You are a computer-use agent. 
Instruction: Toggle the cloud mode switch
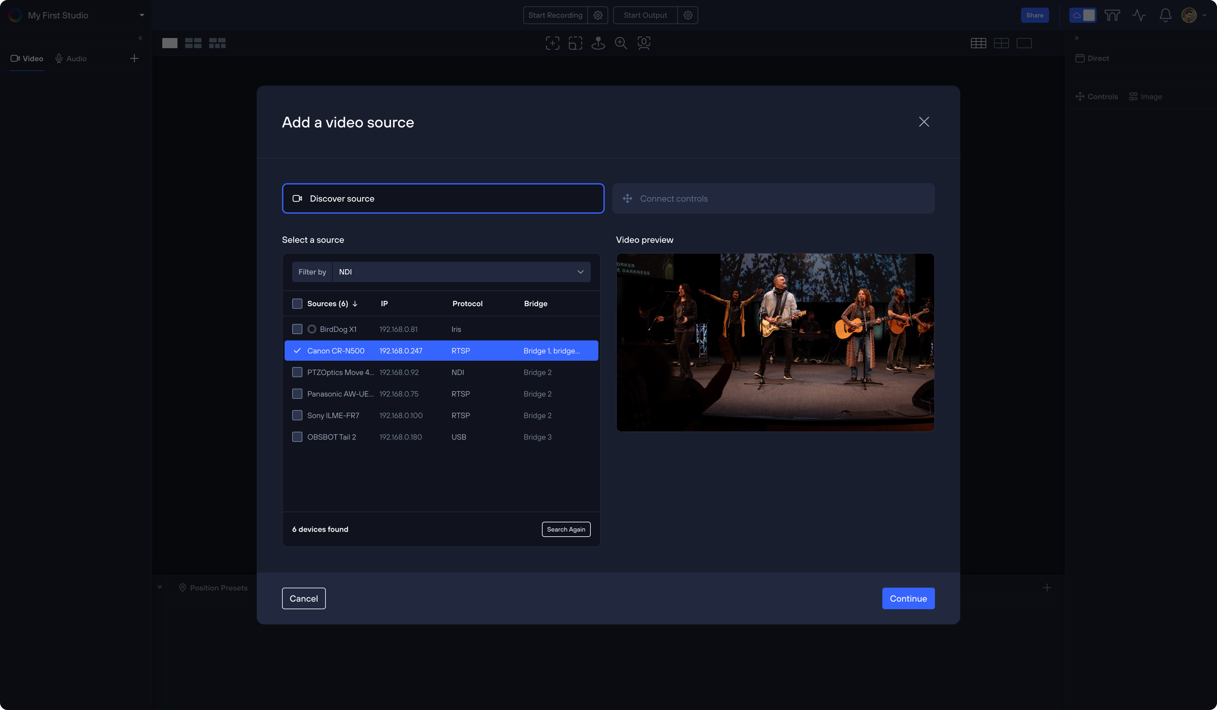click(x=1082, y=16)
